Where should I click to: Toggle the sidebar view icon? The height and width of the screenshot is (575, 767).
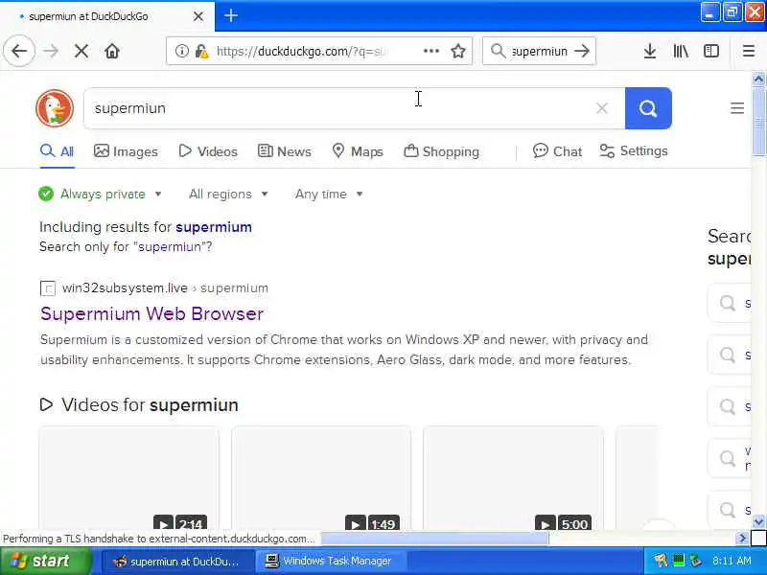(x=711, y=51)
